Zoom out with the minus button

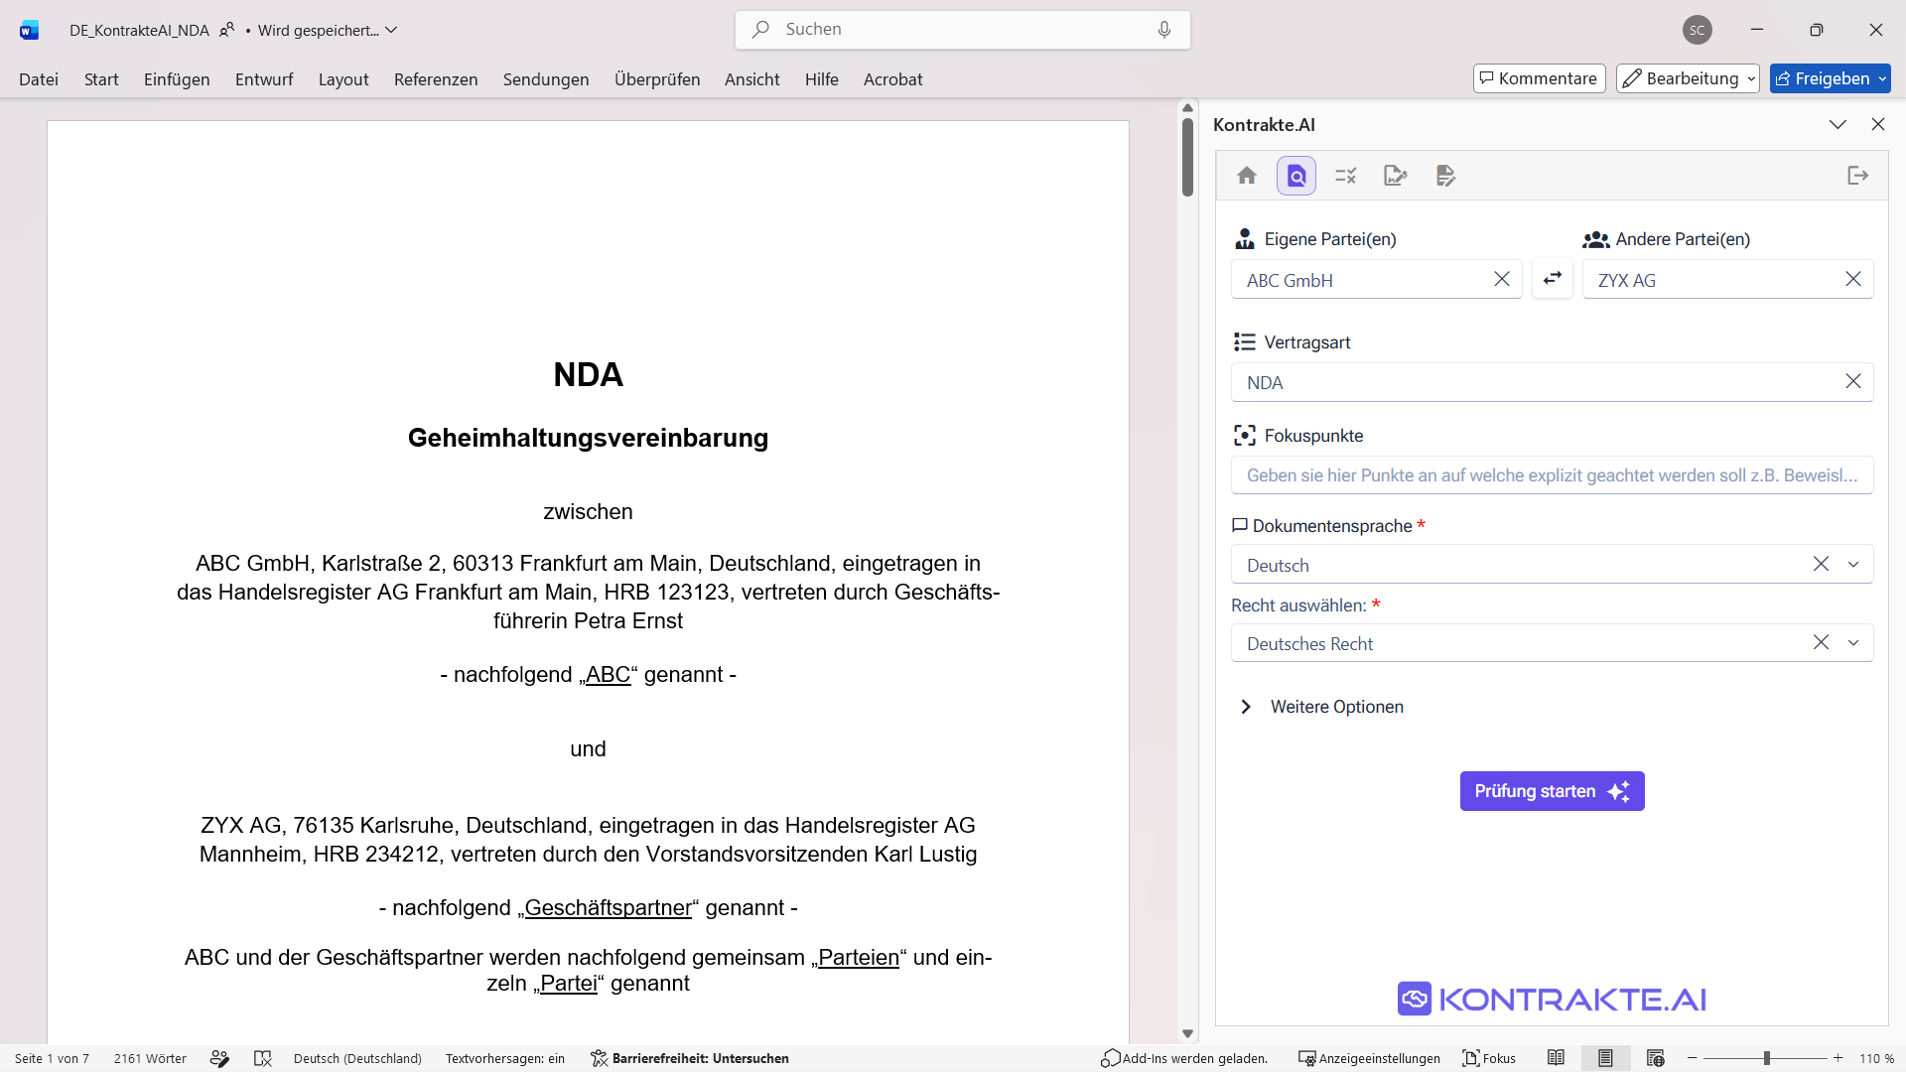point(1693,1058)
